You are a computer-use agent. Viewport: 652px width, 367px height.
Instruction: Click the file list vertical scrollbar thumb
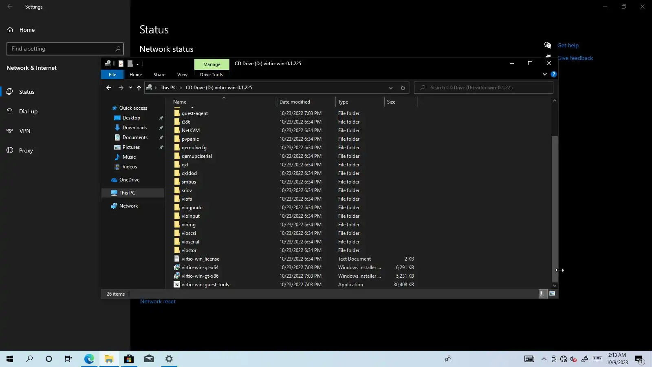555,209
